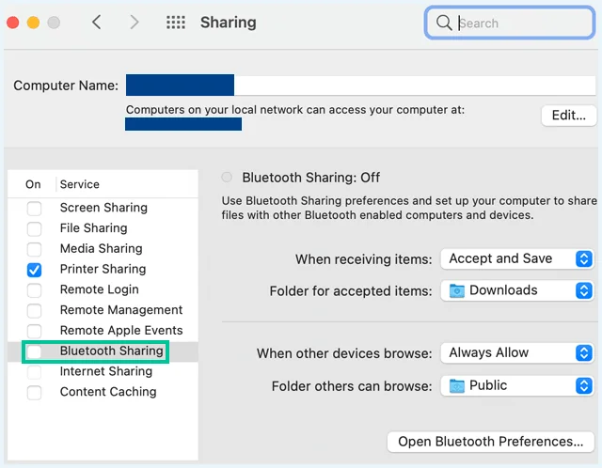Select Remote Apple Events service row
This screenshot has width=602, height=468.
pos(103,330)
